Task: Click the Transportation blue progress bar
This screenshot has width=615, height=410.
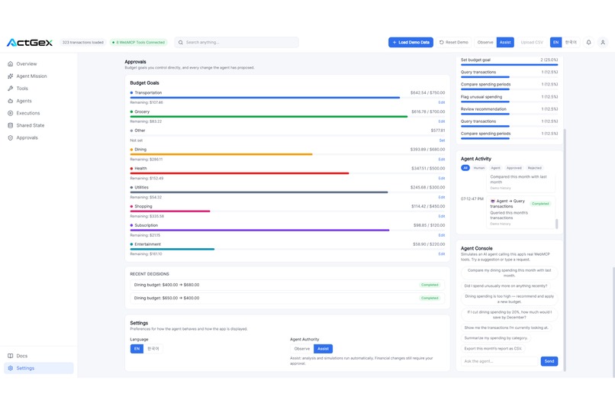Action: tap(265, 97)
